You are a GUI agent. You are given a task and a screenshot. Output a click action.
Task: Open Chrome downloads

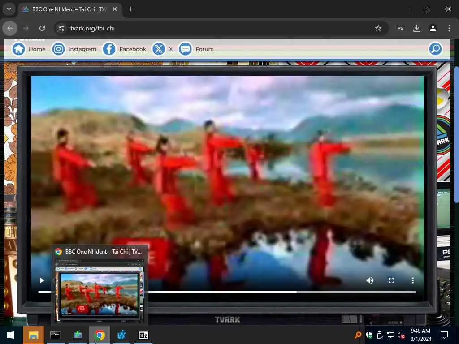(x=417, y=28)
